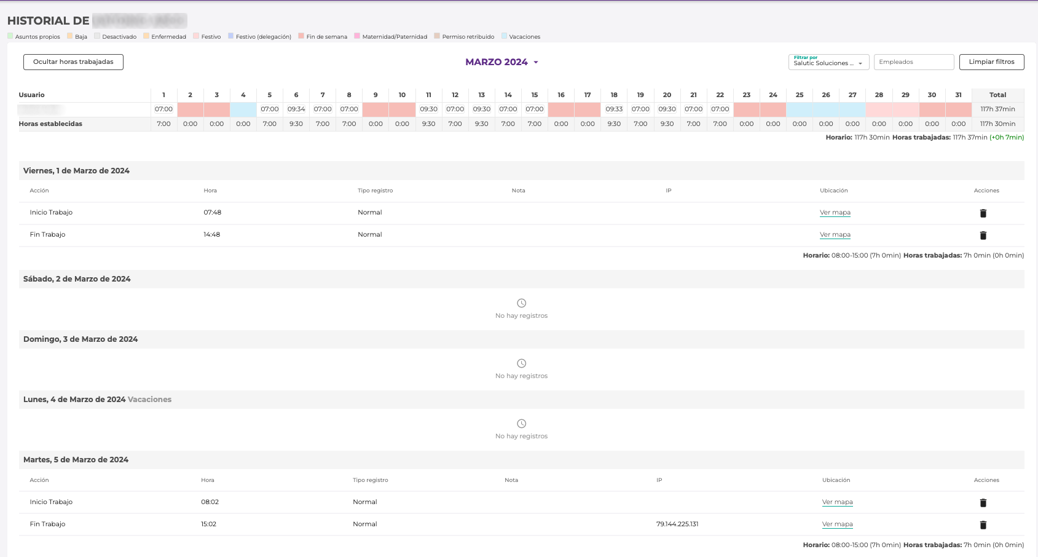This screenshot has width=1038, height=557.
Task: Open Ver mapa link for 07:48 entry
Action: [x=835, y=213]
